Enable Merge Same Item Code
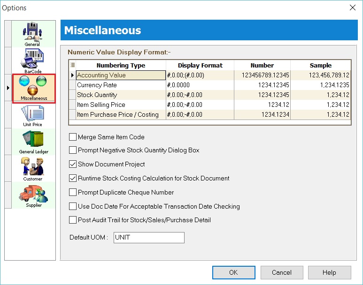Screen dimensions: 363x285 point(73,137)
